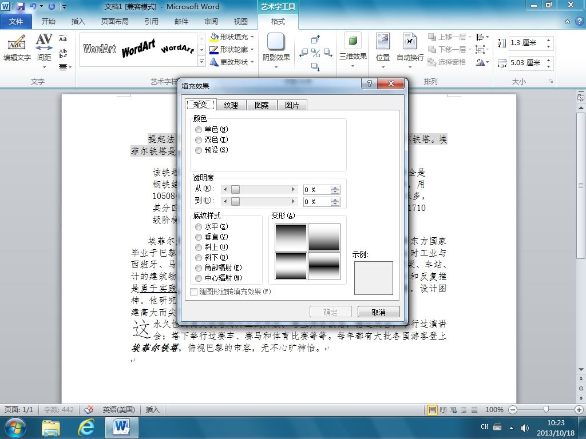Choose From center (中心辐射) shading style
The image size is (586, 439).
[199, 278]
